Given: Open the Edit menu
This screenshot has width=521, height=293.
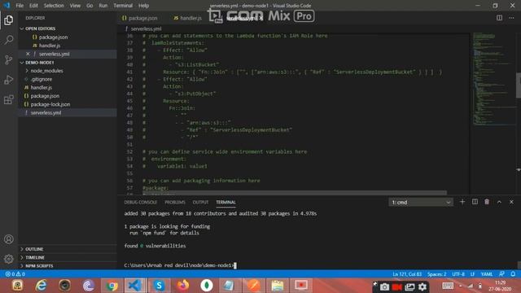Looking at the screenshot, I should [x=33, y=6].
